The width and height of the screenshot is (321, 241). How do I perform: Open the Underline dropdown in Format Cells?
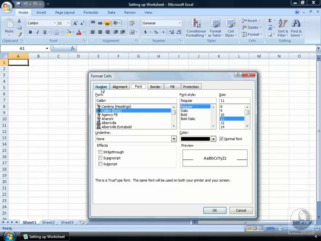tap(174, 139)
